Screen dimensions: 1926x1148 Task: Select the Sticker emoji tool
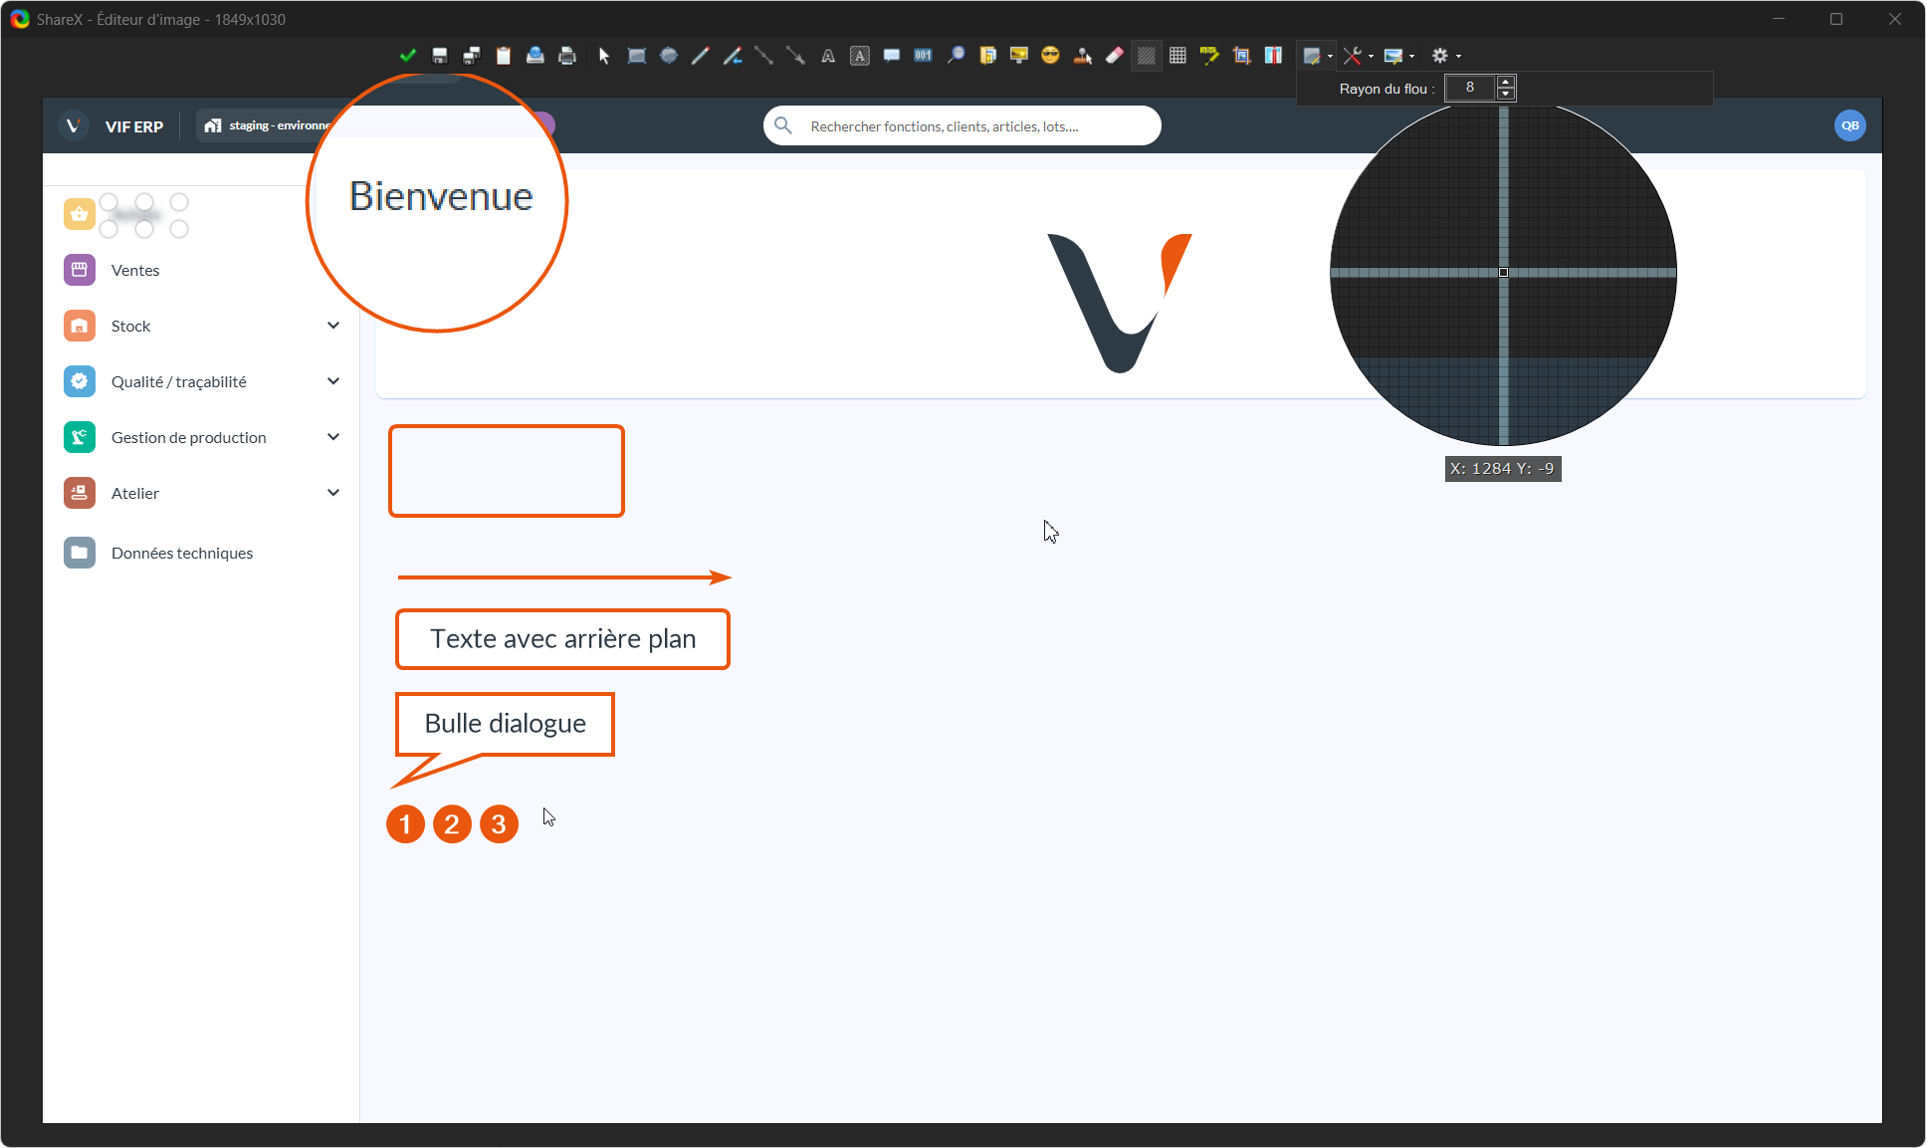1050,56
